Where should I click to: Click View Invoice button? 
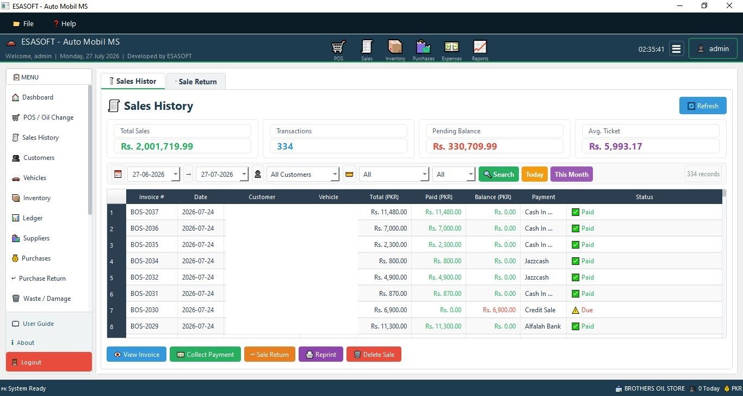coord(137,354)
